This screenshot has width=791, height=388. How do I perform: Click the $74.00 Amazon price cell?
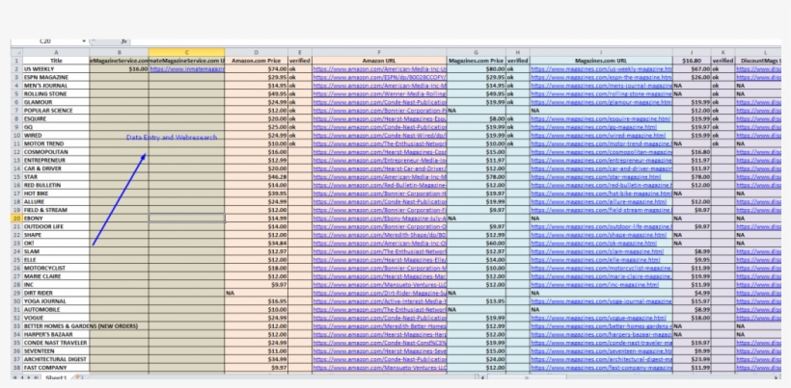257,69
